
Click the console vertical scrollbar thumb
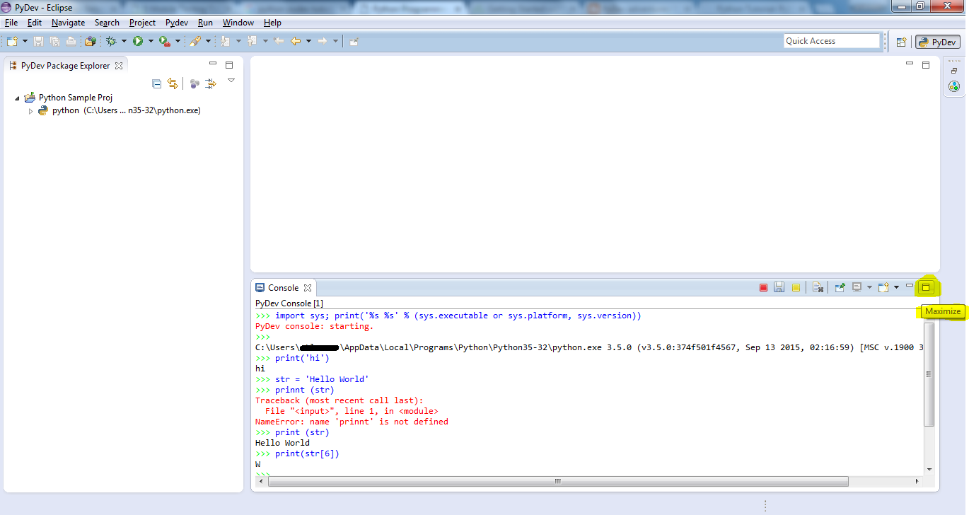[929, 375]
